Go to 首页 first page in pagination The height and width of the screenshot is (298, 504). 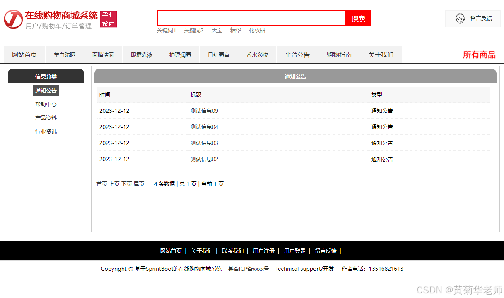tap(102, 184)
